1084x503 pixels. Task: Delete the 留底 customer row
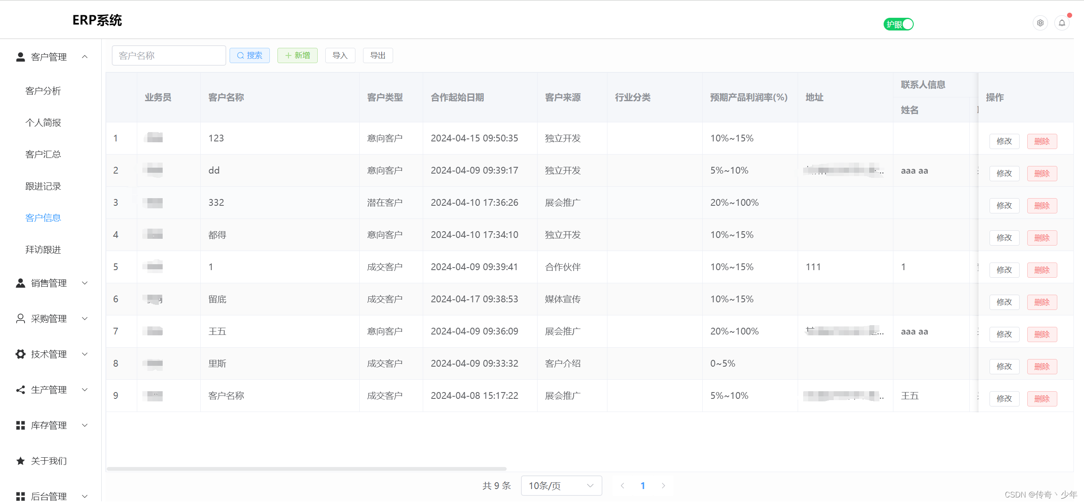coord(1042,302)
